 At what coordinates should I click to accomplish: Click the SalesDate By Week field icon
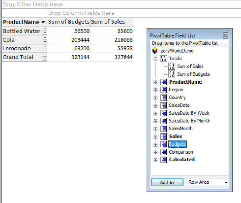click(x=163, y=113)
